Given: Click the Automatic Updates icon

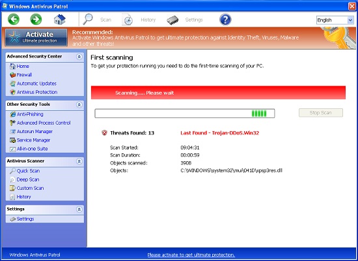Looking at the screenshot, I should pyautogui.click(x=12, y=84).
